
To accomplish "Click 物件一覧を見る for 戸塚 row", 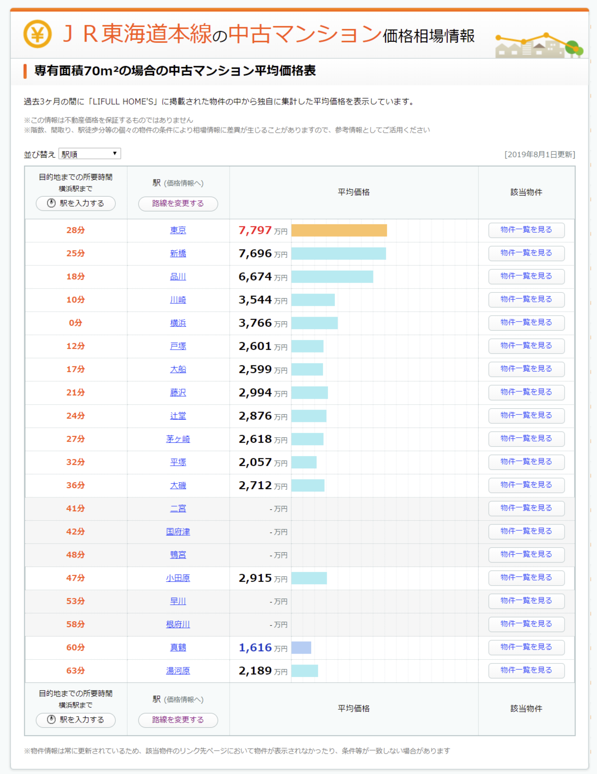I will click(527, 346).
